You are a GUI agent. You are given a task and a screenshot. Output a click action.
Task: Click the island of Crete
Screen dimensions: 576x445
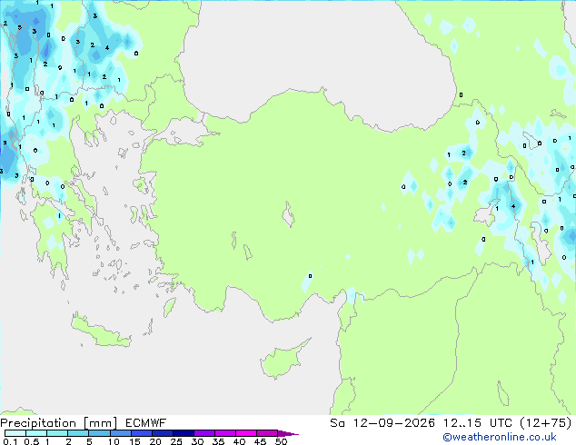100,331
